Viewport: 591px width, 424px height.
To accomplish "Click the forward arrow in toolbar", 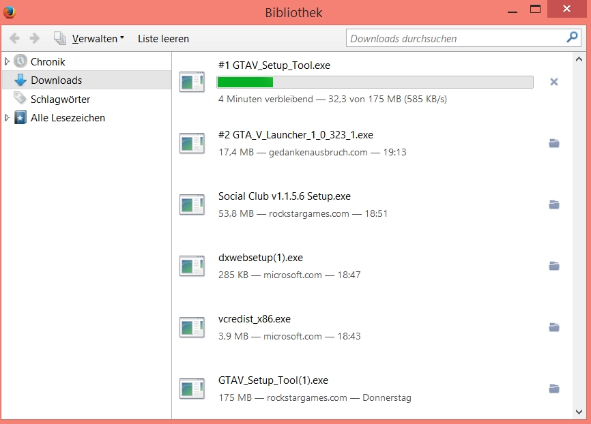I will pos(34,38).
